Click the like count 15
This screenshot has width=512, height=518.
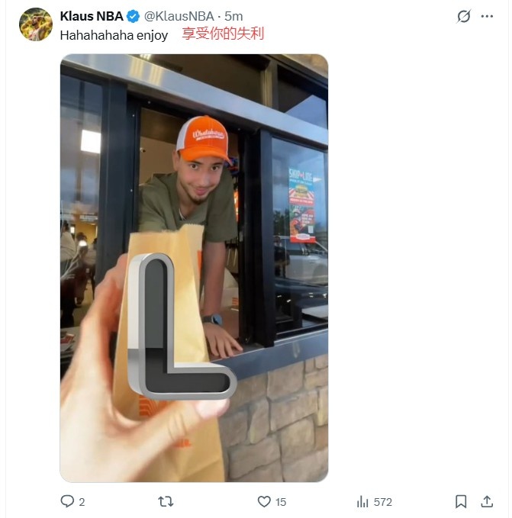click(x=281, y=502)
